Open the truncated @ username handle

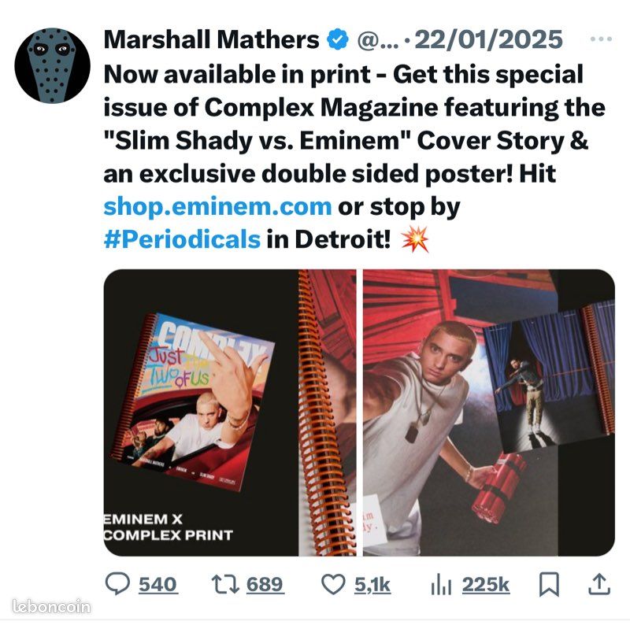point(377,40)
